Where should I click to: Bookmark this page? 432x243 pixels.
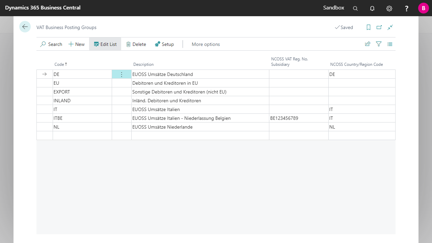[x=369, y=27]
